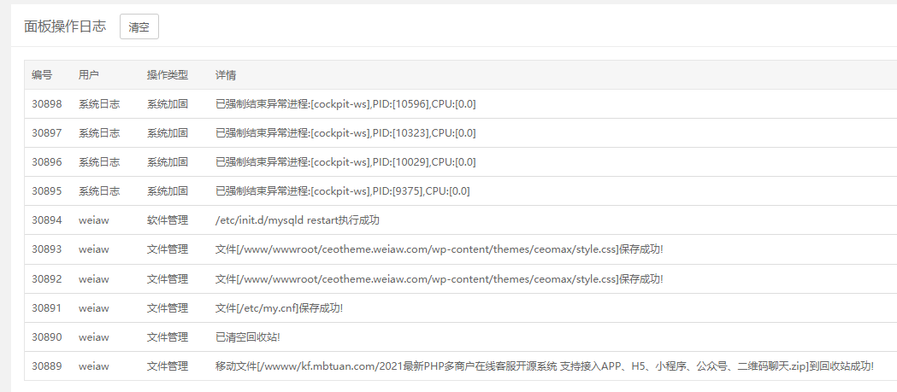Screen dimensions: 897x392
Task: Select log entry number 30894
Action: [x=46, y=220]
